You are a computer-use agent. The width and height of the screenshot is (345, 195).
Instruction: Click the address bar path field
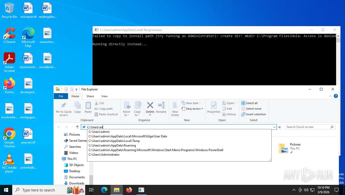pyautogui.click(x=179, y=127)
